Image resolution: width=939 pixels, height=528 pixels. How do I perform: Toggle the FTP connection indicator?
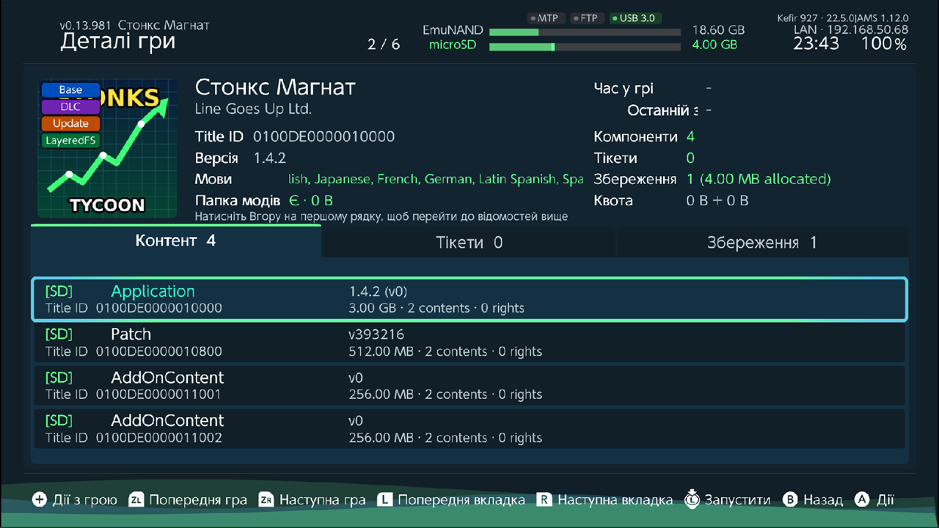[585, 18]
